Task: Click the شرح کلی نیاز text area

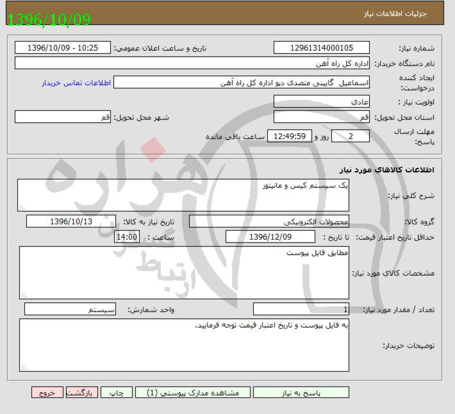Action: click(183, 195)
